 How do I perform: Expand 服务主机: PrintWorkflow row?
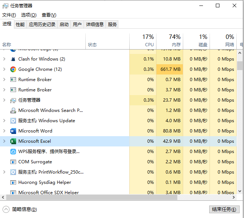(4, 172)
